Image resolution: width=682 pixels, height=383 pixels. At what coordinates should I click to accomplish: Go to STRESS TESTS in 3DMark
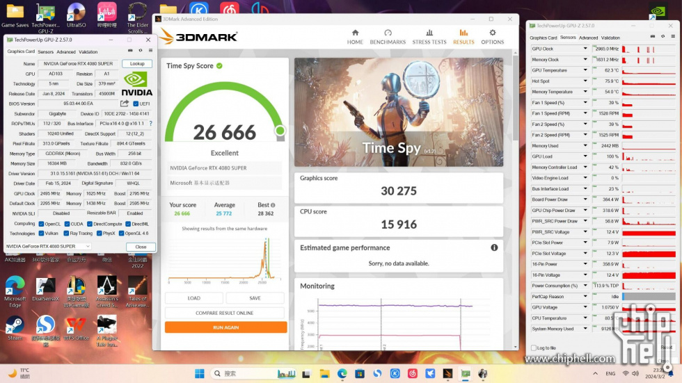429,37
